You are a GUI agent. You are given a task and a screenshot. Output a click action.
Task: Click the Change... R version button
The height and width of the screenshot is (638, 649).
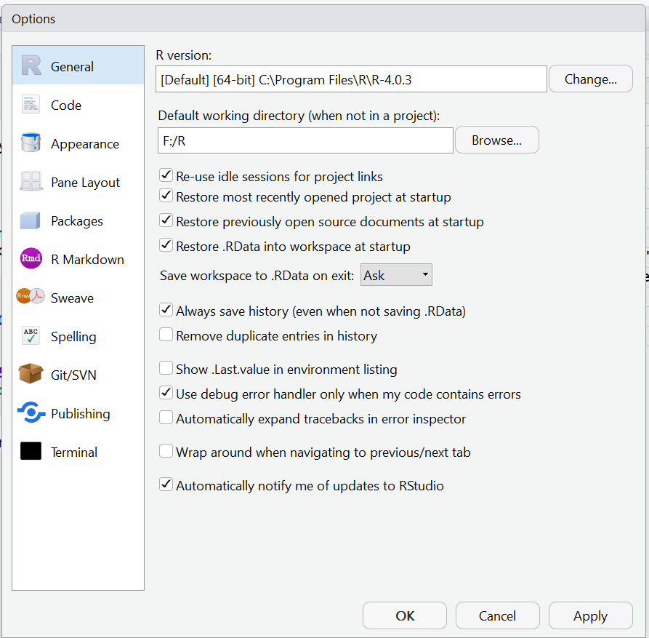[591, 79]
